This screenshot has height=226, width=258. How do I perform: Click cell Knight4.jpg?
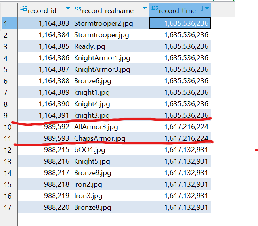click(110, 104)
